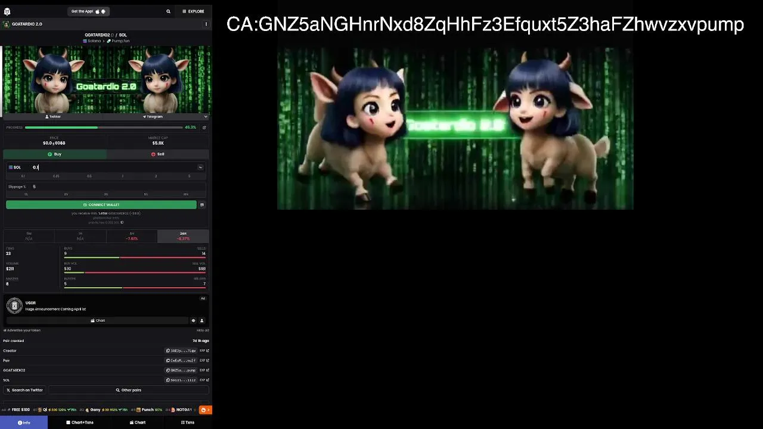Open SOL EXP explorer link

pos(204,380)
